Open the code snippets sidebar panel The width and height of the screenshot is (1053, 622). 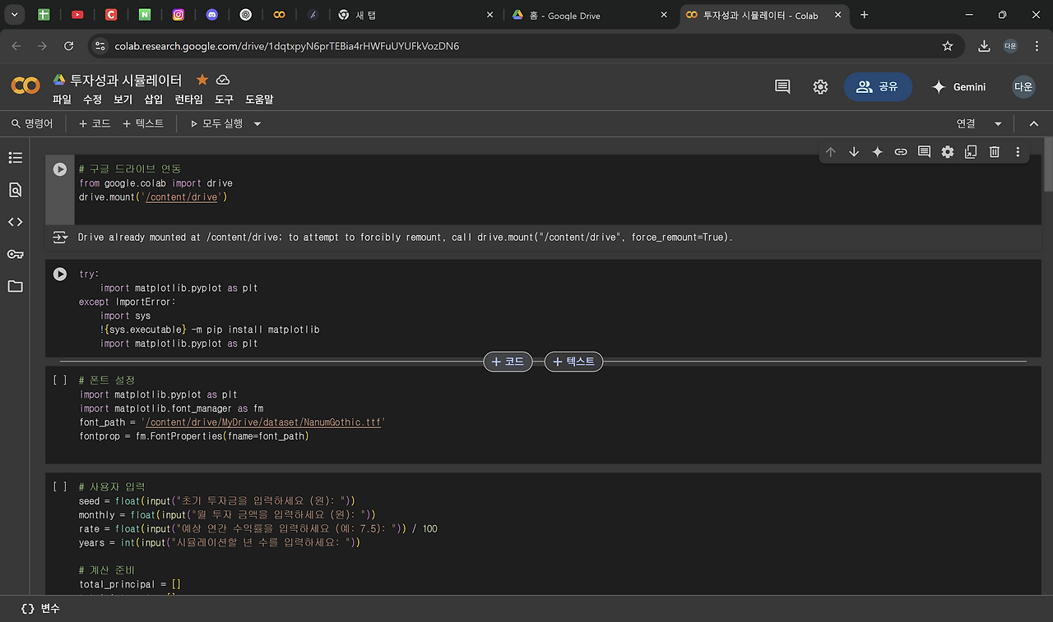tap(15, 222)
